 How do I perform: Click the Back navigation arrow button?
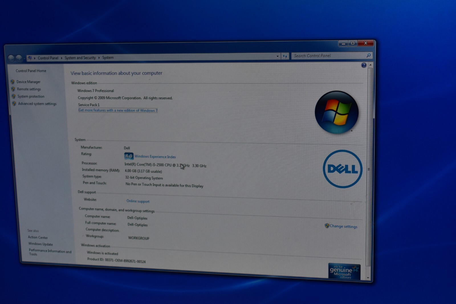coord(11,58)
